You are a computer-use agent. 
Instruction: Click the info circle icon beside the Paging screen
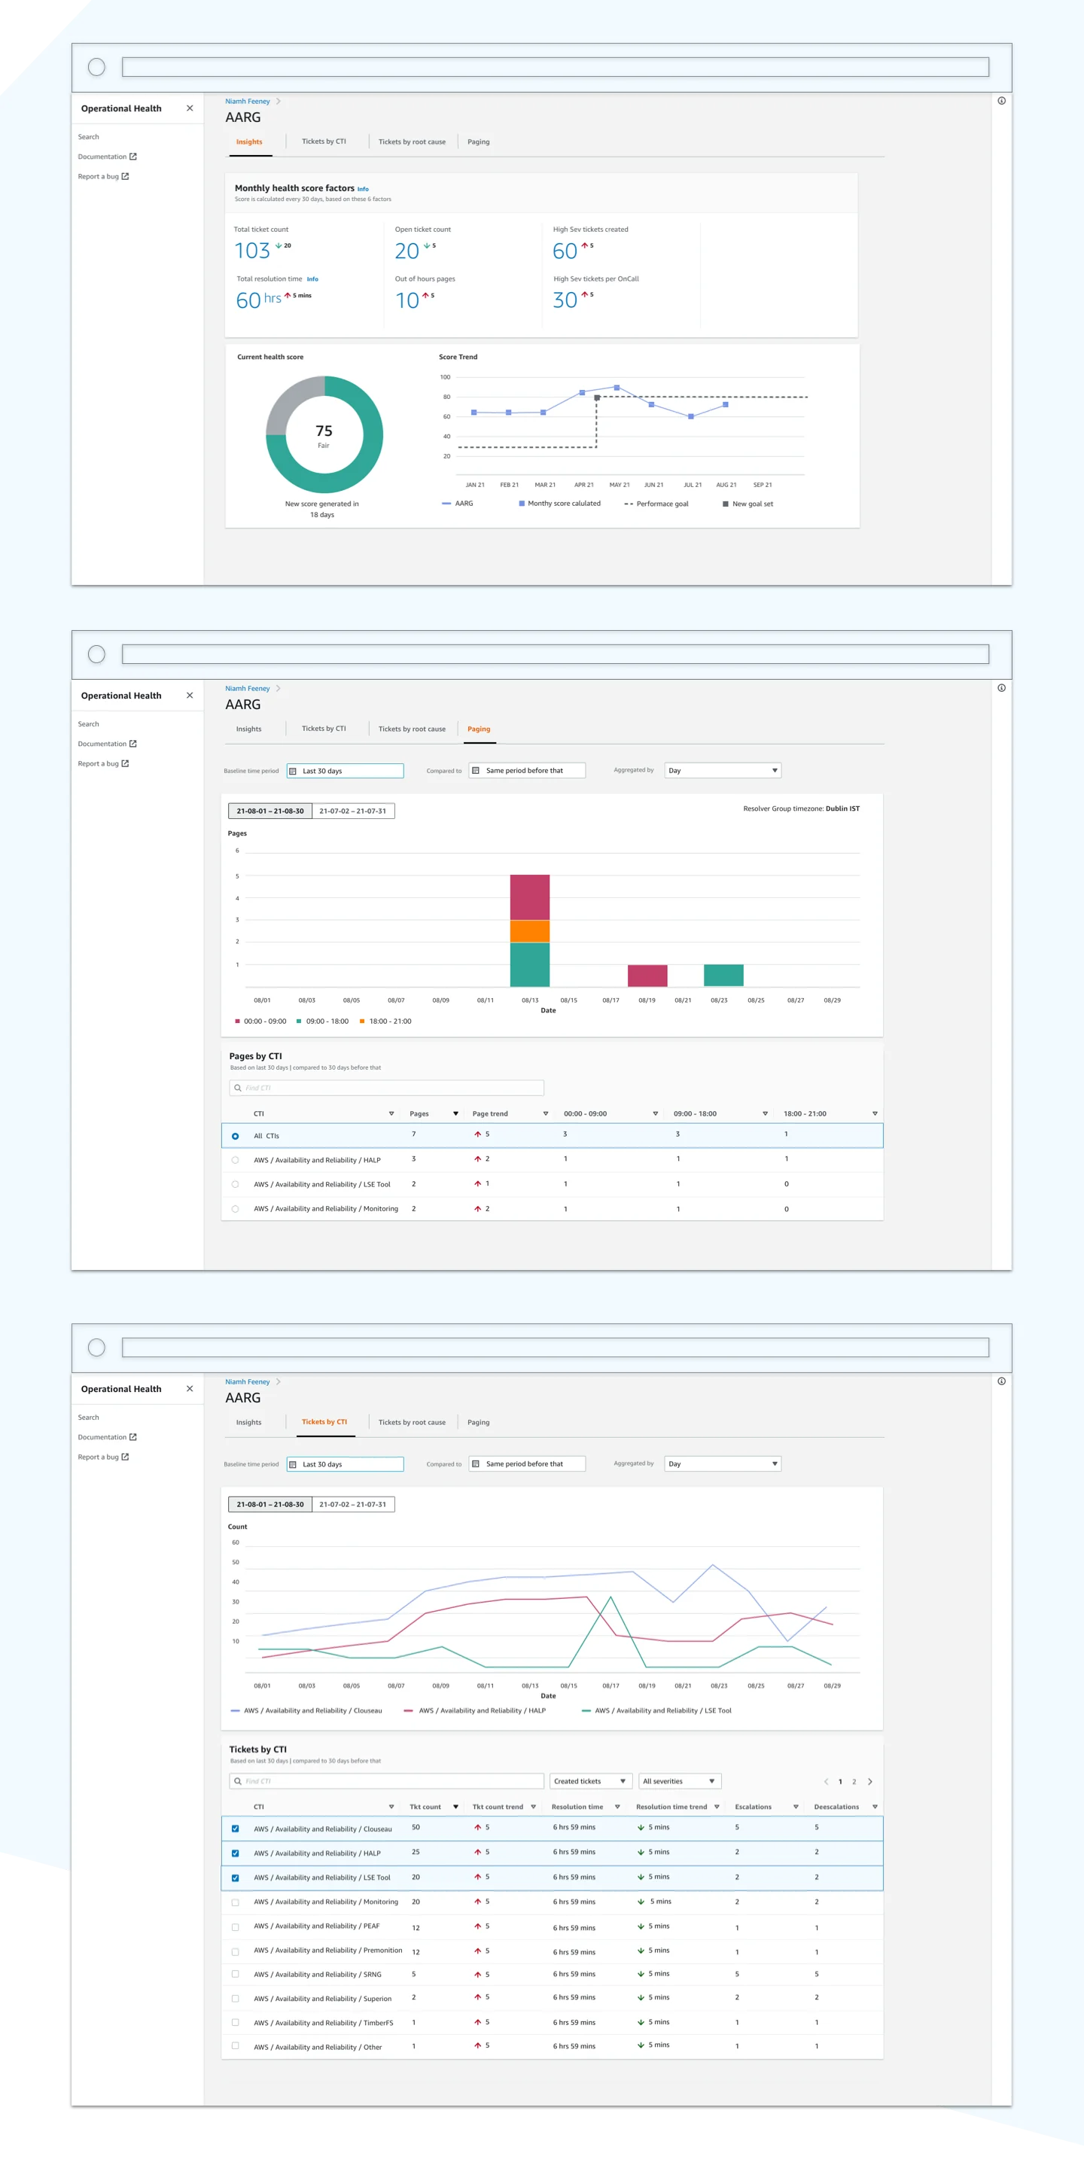[x=1001, y=688]
